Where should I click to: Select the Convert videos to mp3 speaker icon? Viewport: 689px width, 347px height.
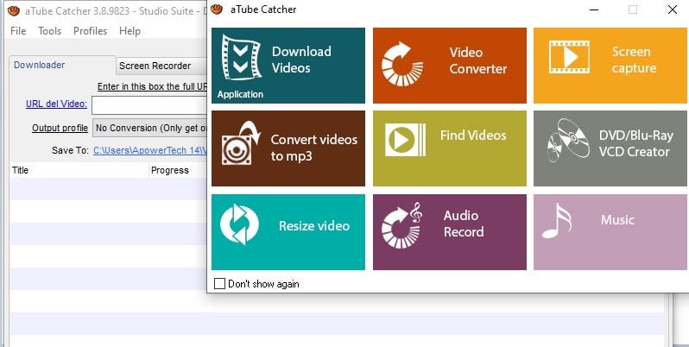pyautogui.click(x=241, y=143)
